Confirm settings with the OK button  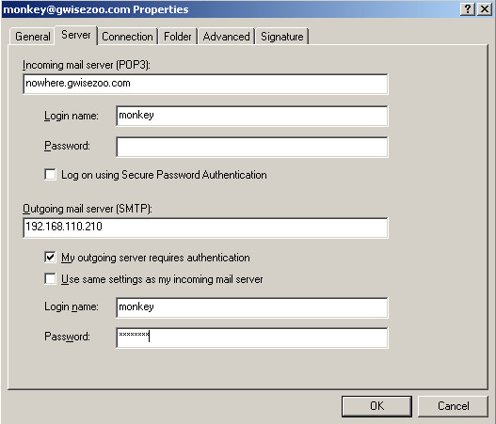tap(376, 406)
